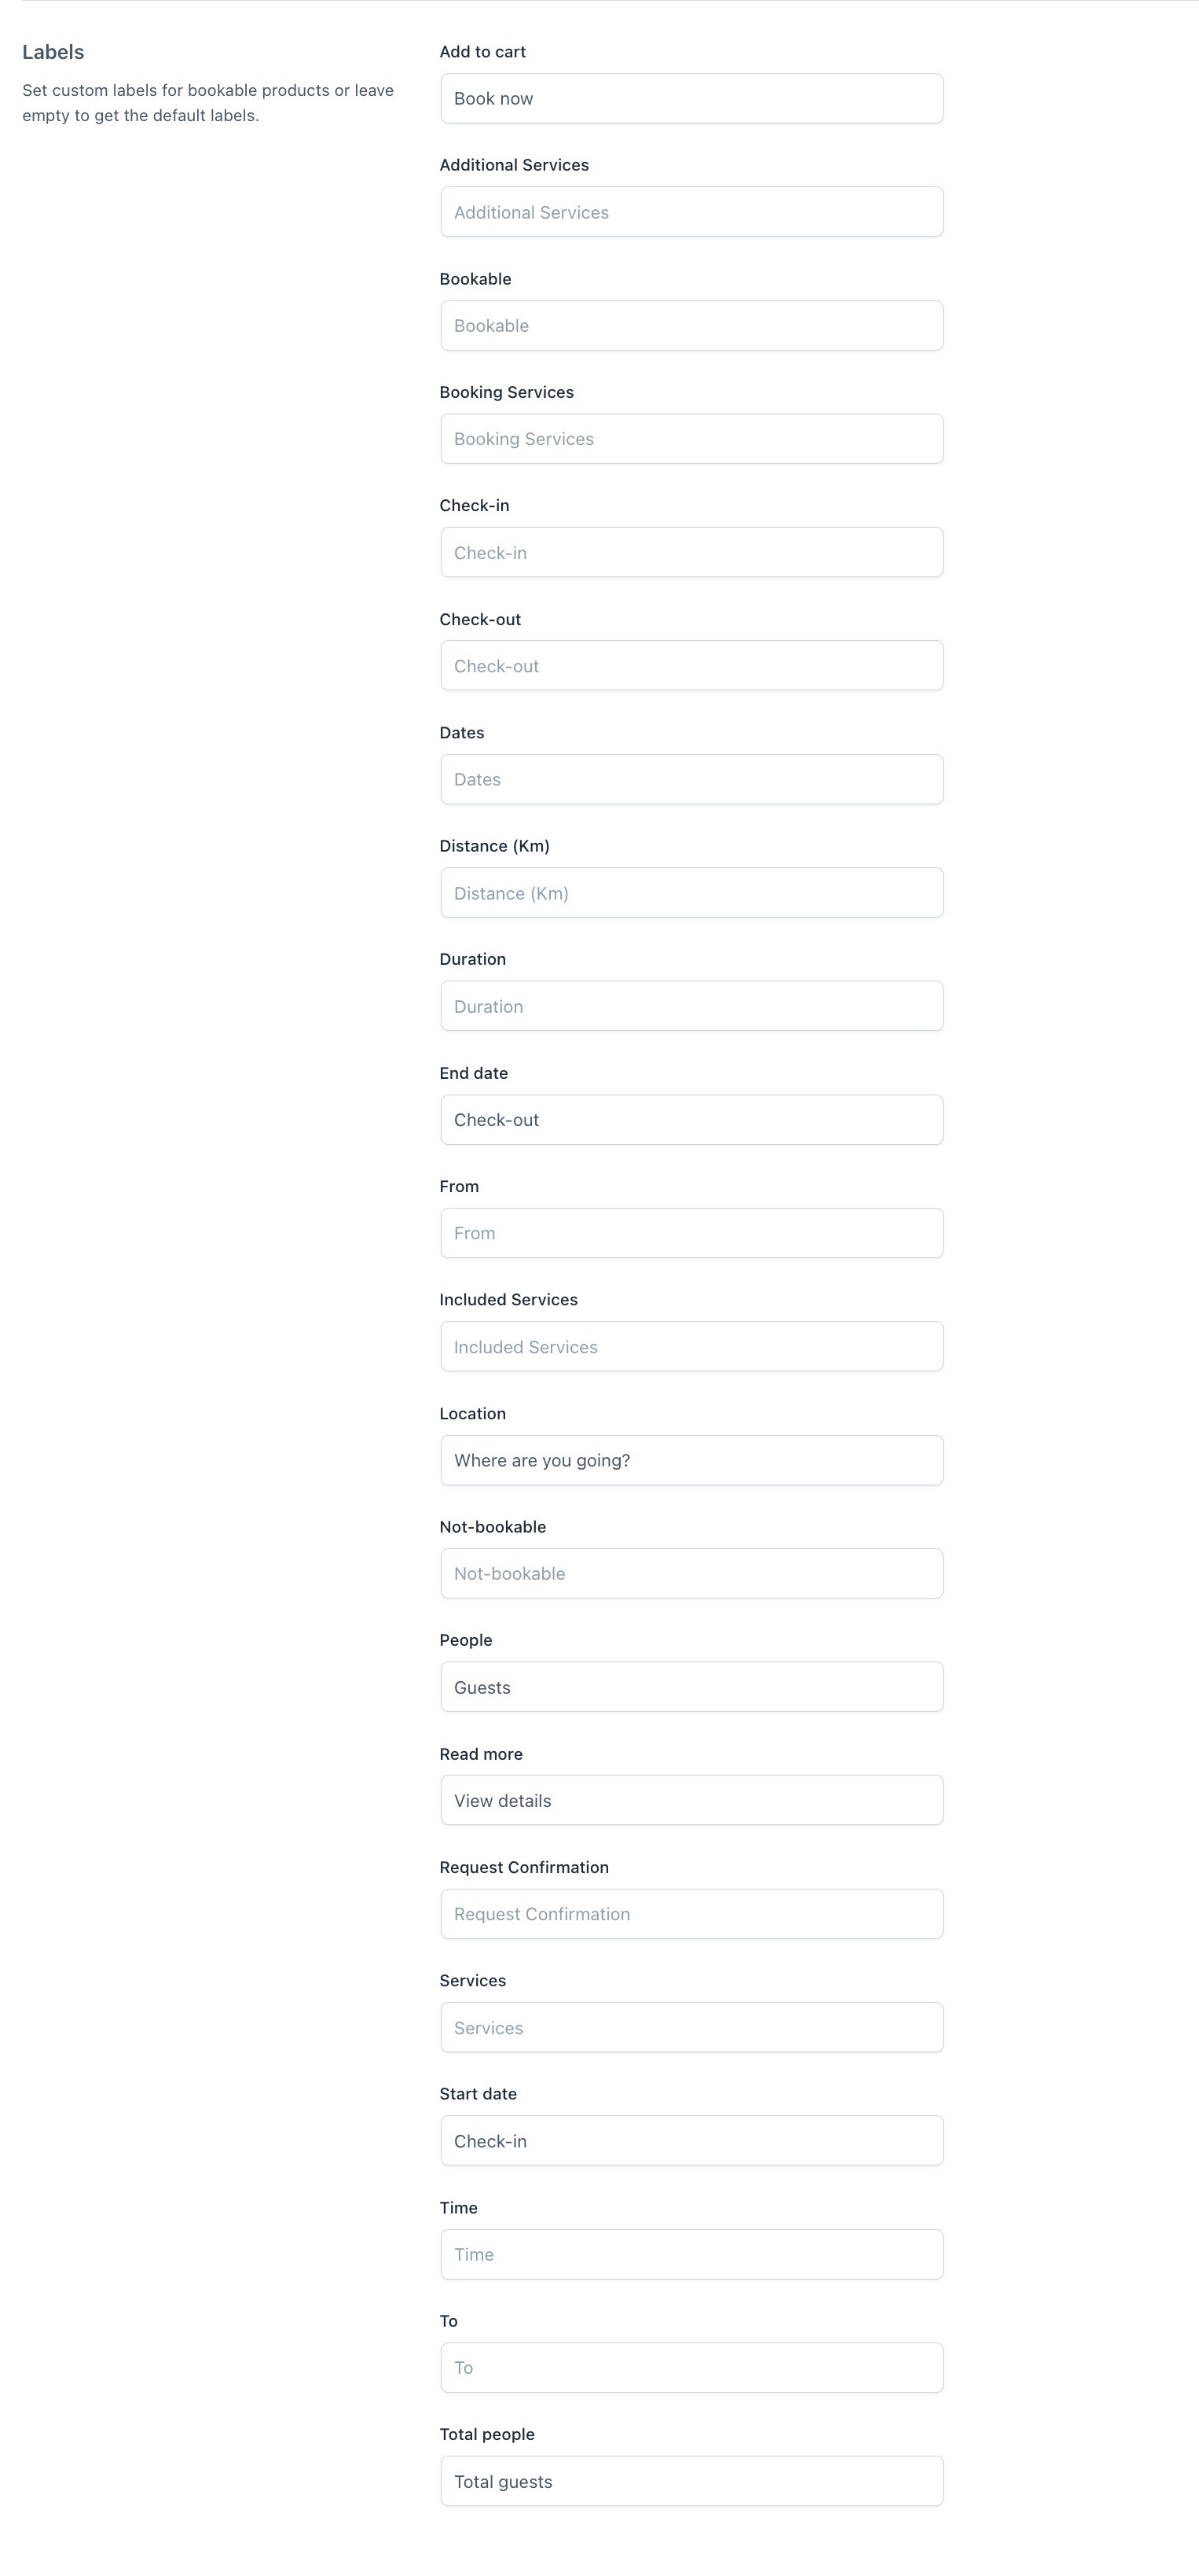Viewport: 1199px width, 2576px height.
Task: Click into the Booking Services input
Action: [x=691, y=439]
